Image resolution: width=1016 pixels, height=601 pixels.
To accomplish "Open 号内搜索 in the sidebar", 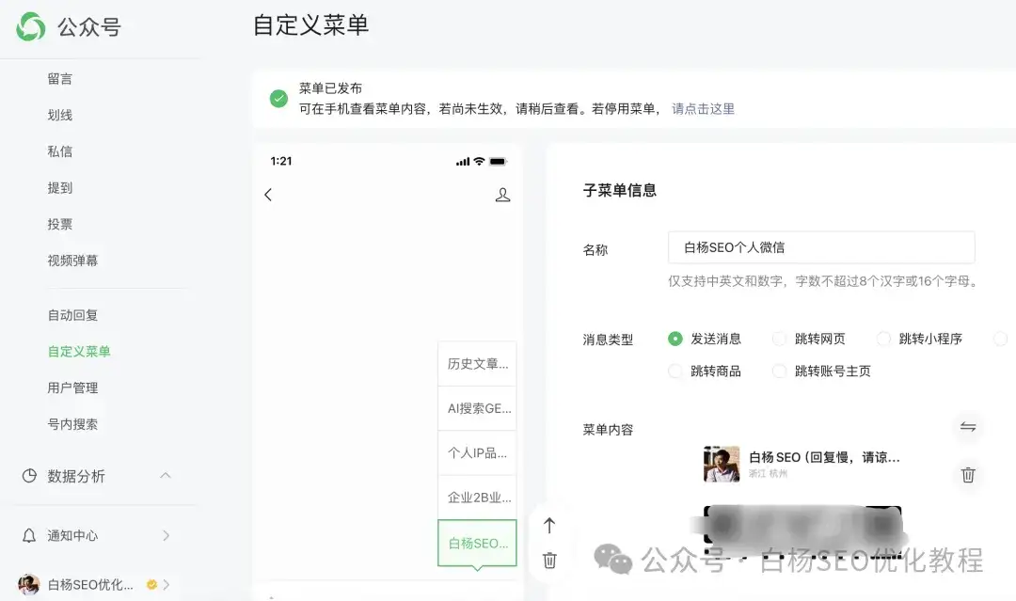I will [72, 424].
